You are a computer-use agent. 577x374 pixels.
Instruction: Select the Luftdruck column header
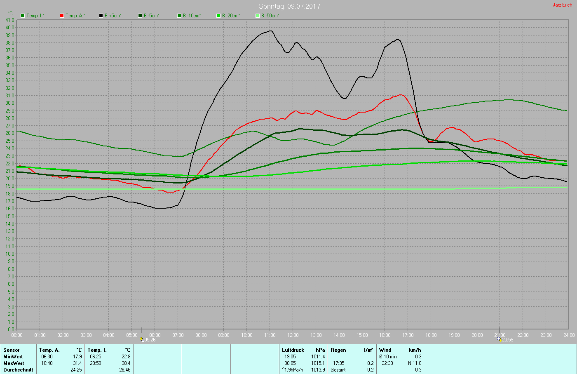[x=293, y=350]
